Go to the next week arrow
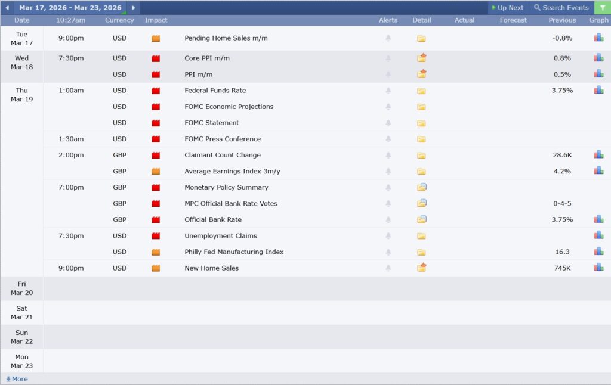Viewport: 611px width, 385px height. 133,8
